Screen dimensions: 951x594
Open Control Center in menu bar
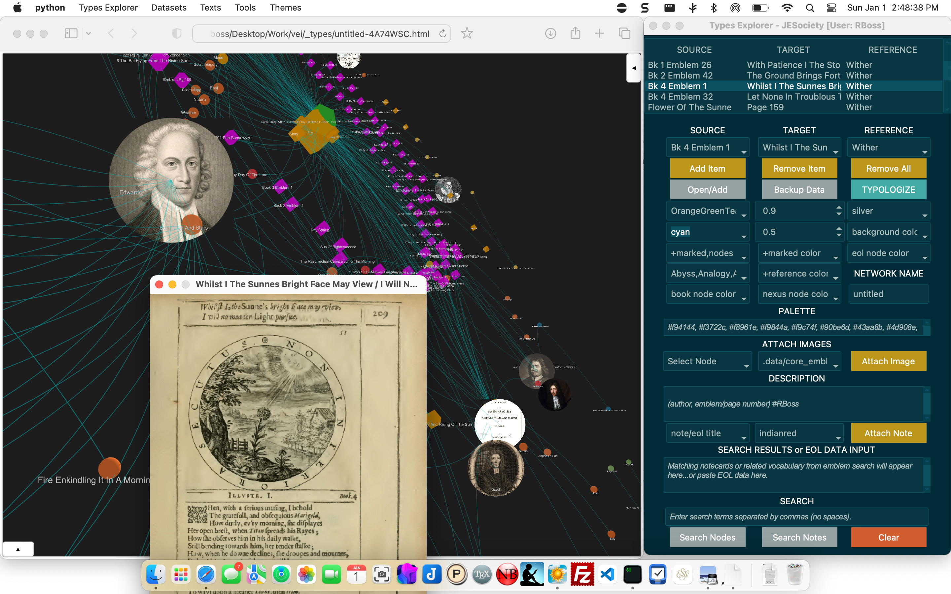(831, 8)
